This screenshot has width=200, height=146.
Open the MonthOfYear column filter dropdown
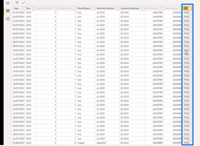[x=75, y=8]
